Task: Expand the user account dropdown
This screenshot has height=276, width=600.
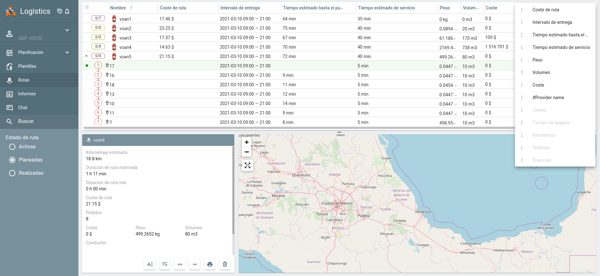Action: point(67,30)
